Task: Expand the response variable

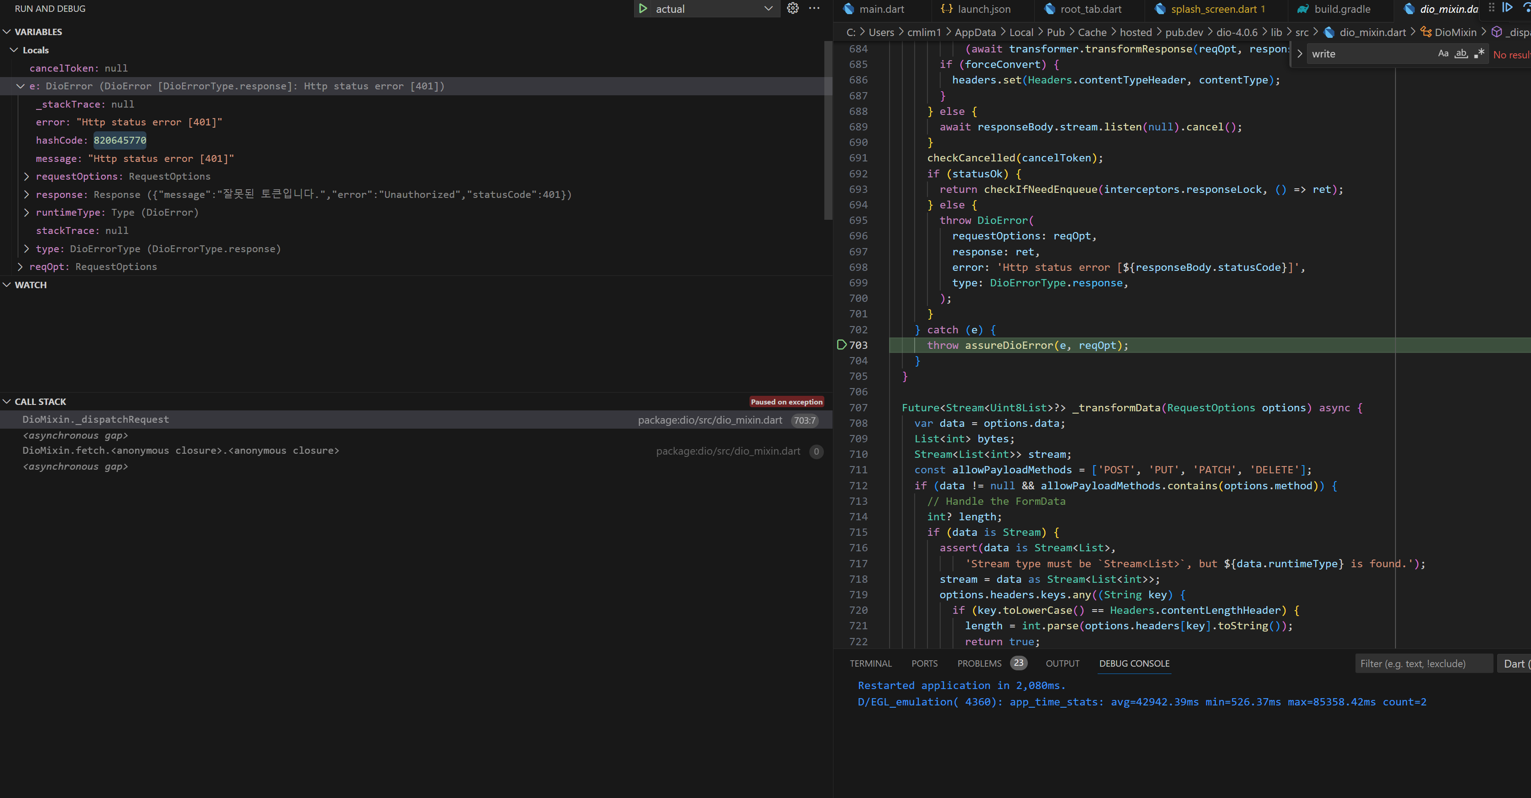Action: pos(27,194)
